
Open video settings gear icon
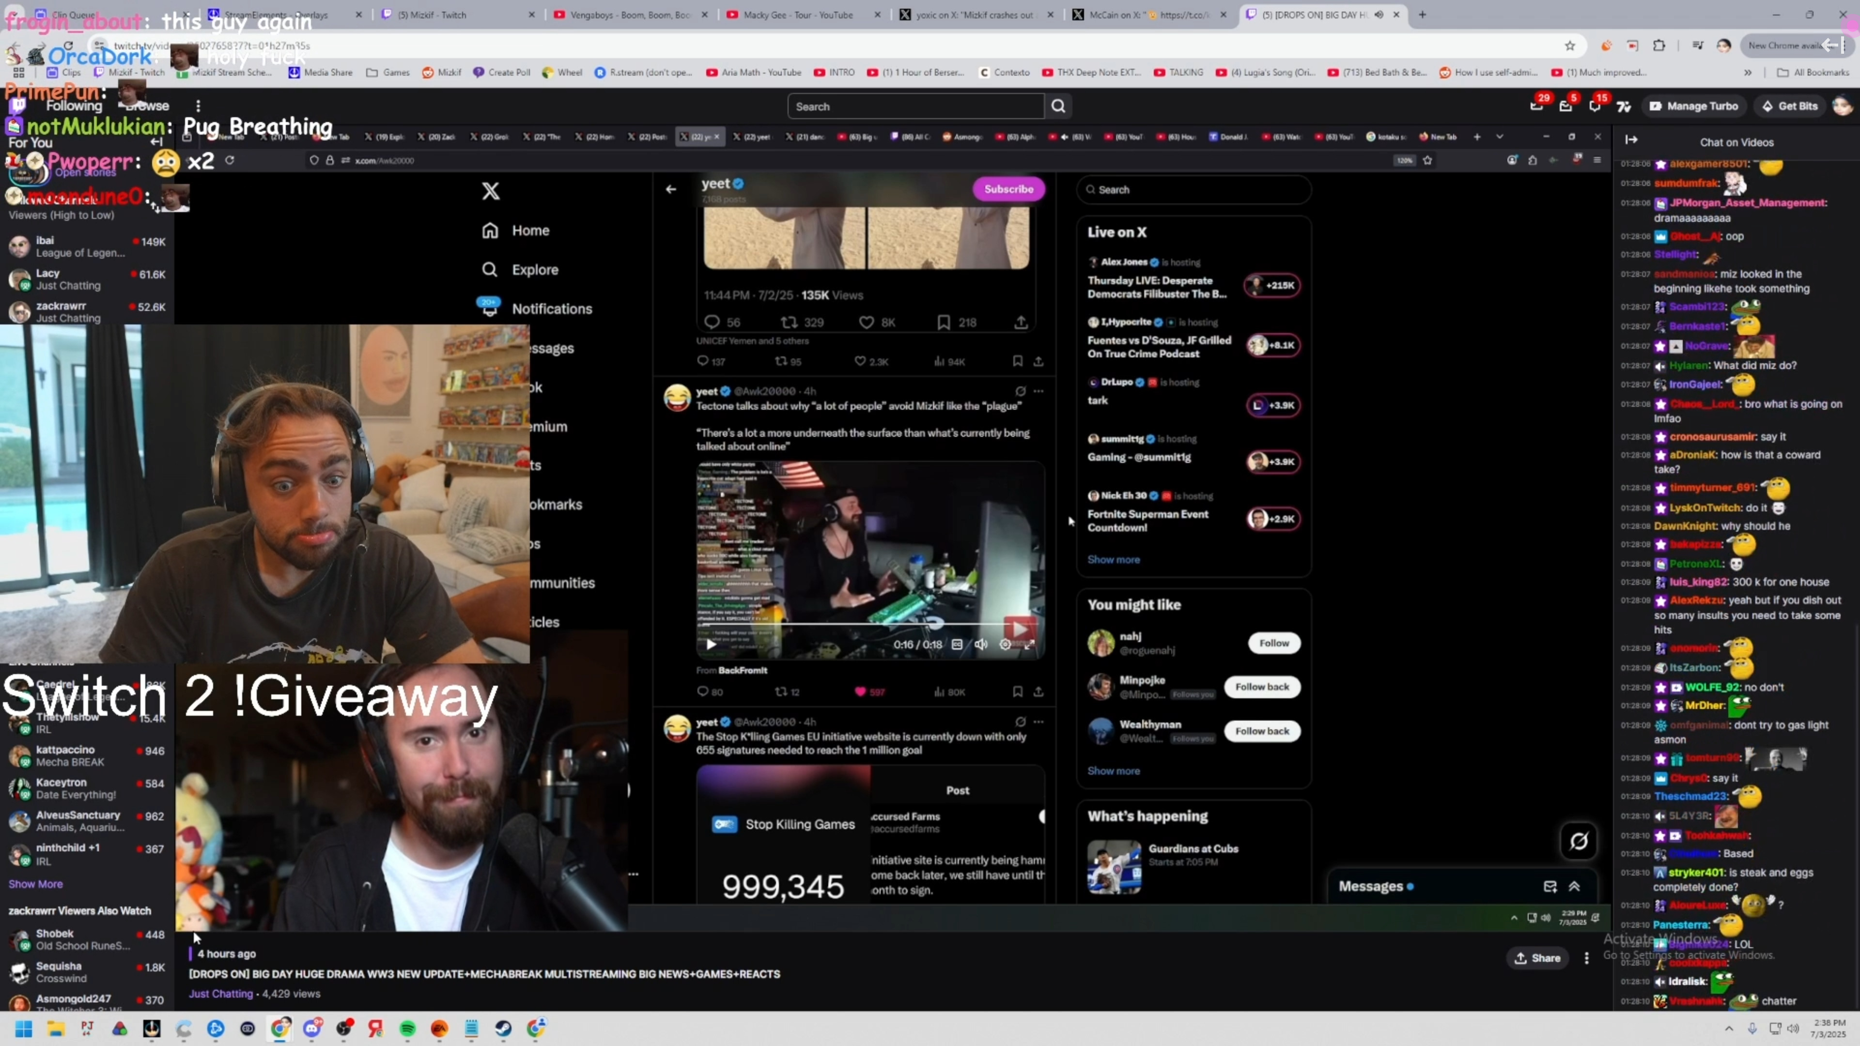pyautogui.click(x=1005, y=644)
